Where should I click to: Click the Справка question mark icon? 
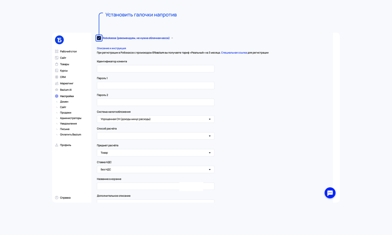click(x=57, y=198)
